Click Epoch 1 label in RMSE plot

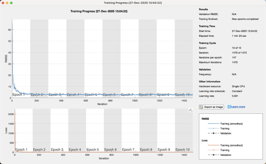click(x=19, y=94)
